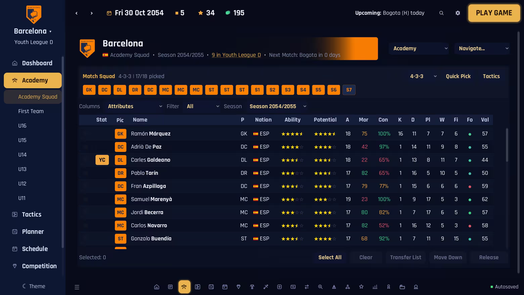The width and height of the screenshot is (524, 295).
Task: Open the banknote finance icon in bottom toolbar
Action: [293, 287]
